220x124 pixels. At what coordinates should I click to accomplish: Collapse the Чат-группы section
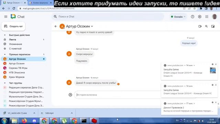(x=5, y=83)
